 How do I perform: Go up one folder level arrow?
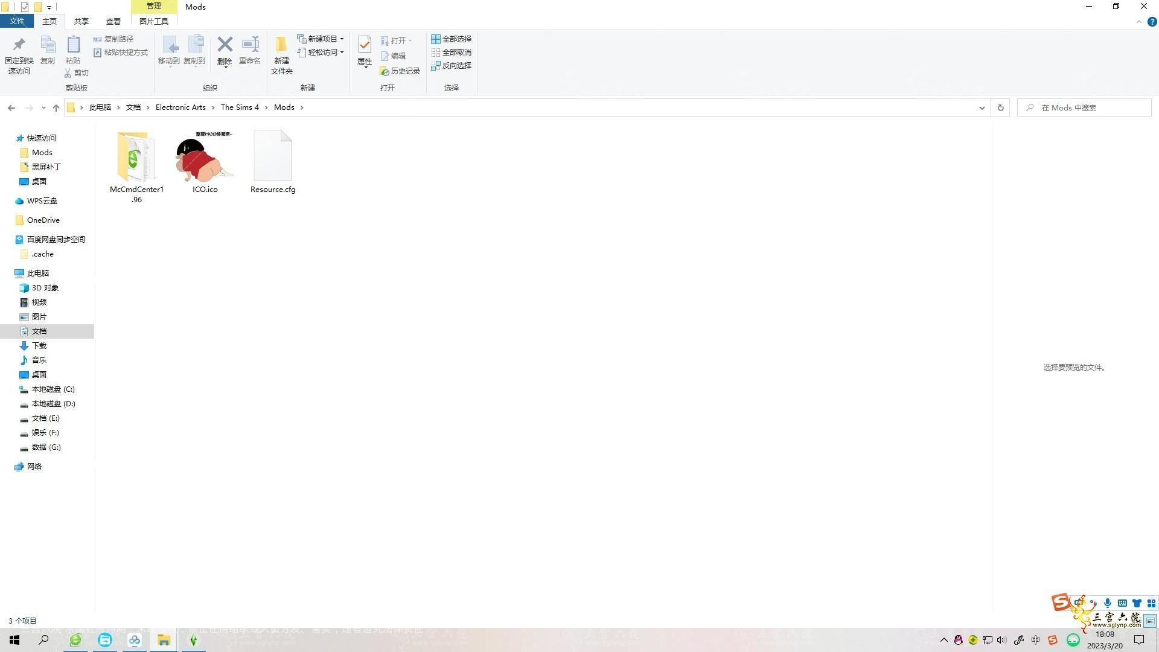tap(56, 107)
